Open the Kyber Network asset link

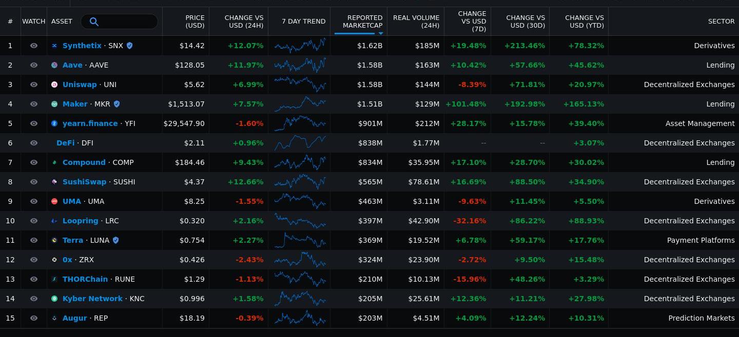click(x=92, y=299)
